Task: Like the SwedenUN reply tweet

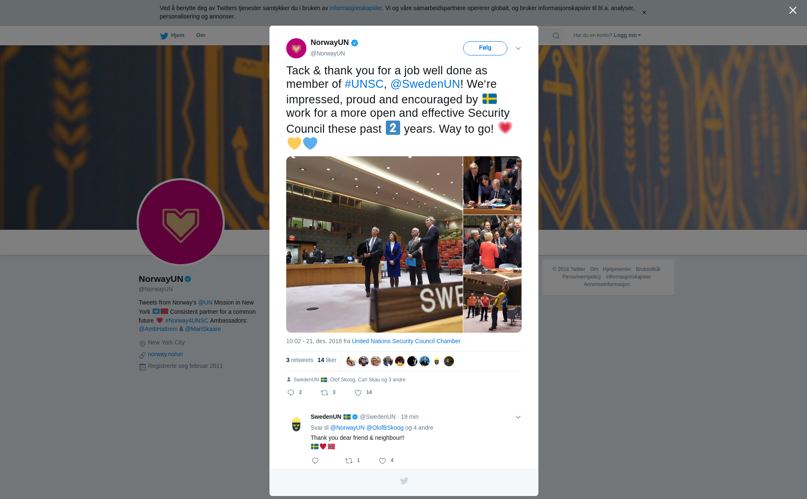Action: tap(382, 461)
